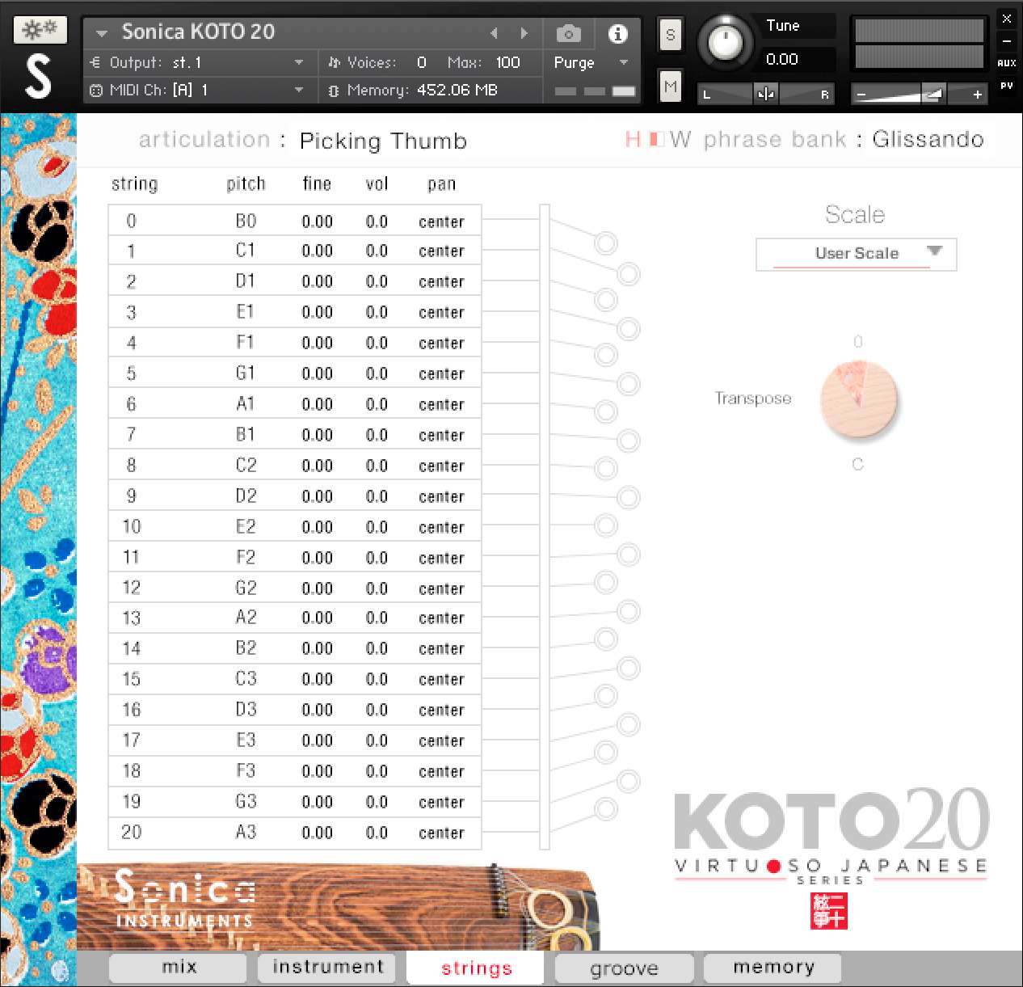The image size is (1023, 987).
Task: Open the snapshot camera view
Action: click(x=569, y=34)
